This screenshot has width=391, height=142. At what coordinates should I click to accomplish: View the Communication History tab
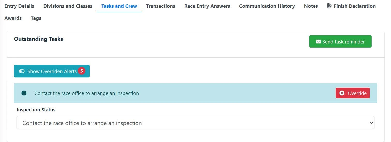pyautogui.click(x=267, y=6)
